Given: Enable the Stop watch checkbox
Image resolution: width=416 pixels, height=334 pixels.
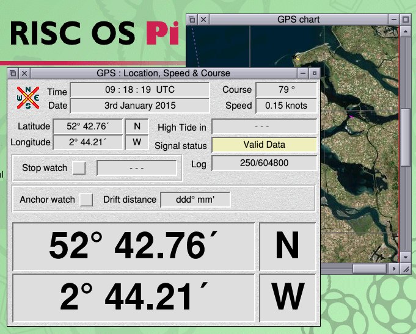Looking at the screenshot, I should (79, 168).
